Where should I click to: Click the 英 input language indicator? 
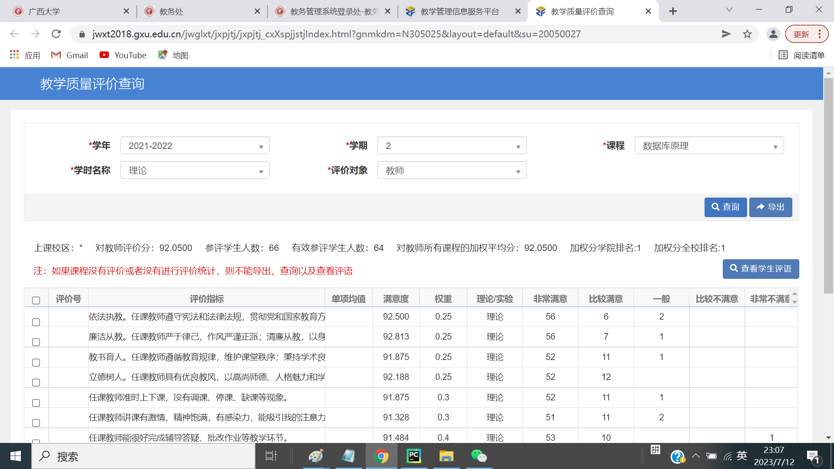click(742, 456)
